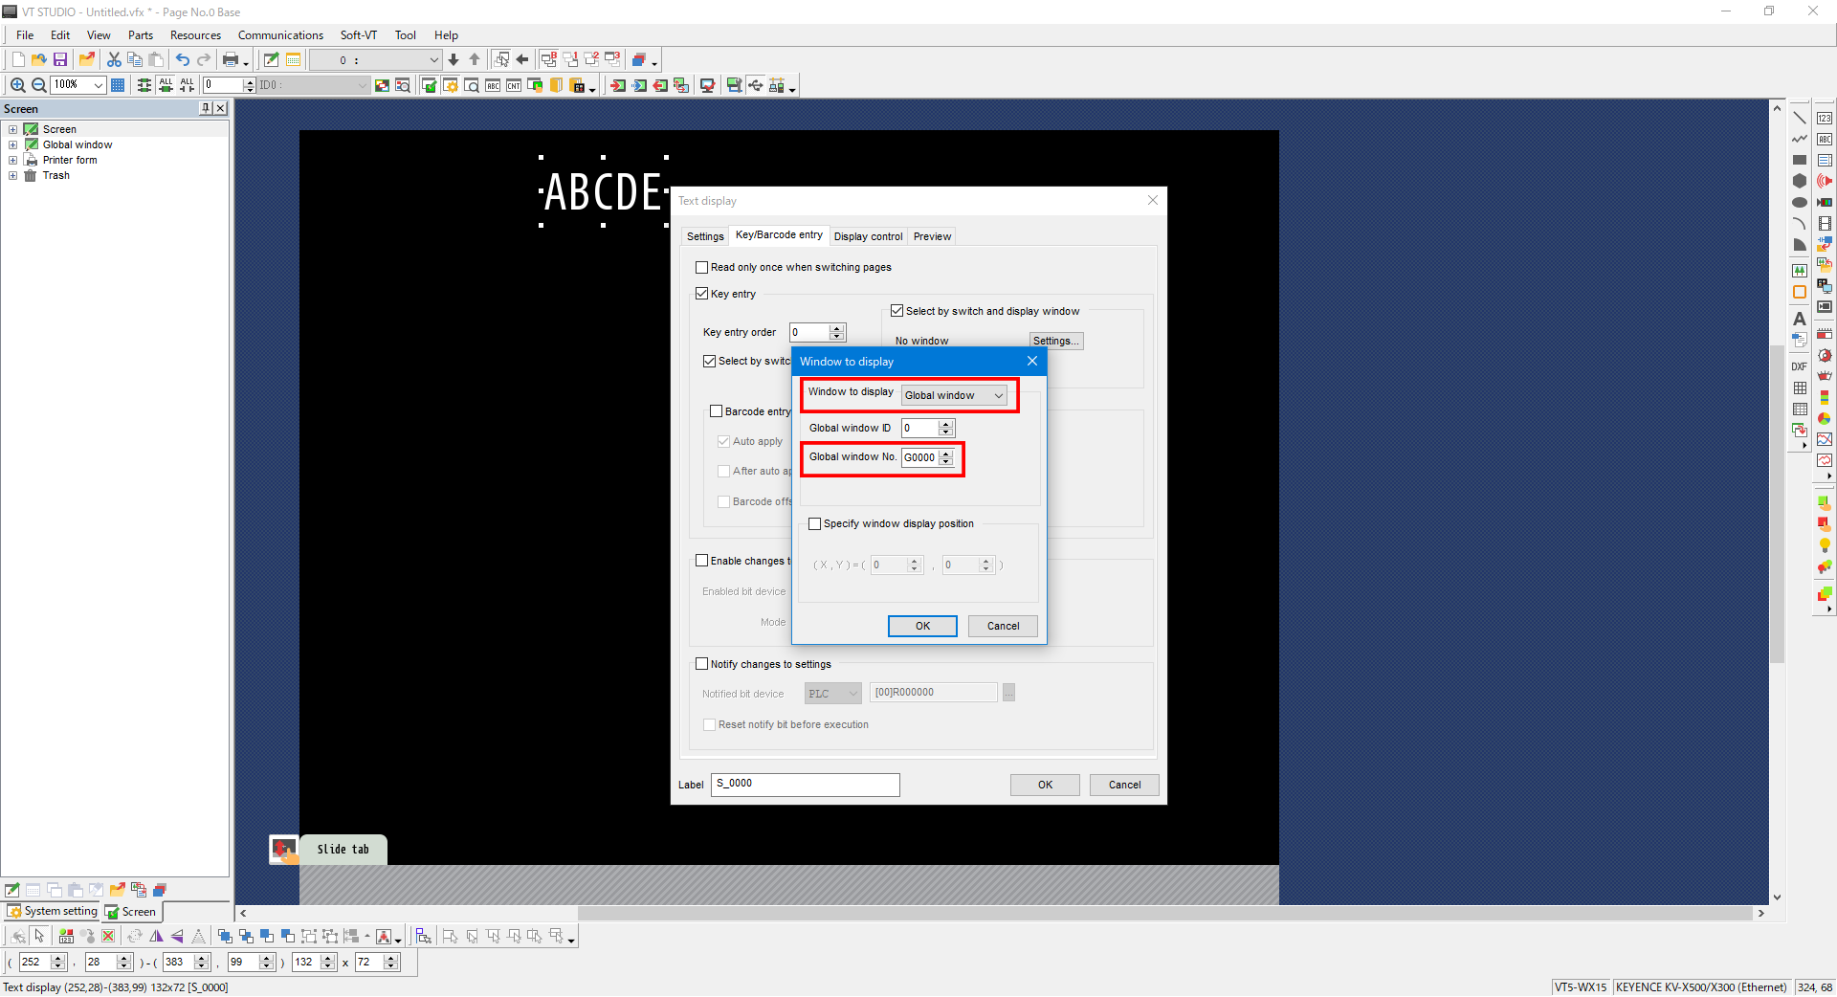This screenshot has height=997, width=1837.
Task: Enable Specify window display position checkbox
Action: coord(815,524)
